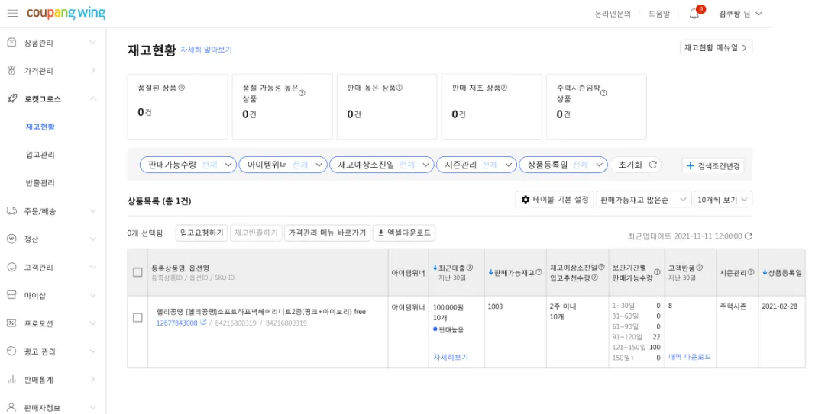Image resolution: width=825 pixels, height=414 pixels.
Task: Select 입고관리 in the sidebar
Action: tap(40, 155)
